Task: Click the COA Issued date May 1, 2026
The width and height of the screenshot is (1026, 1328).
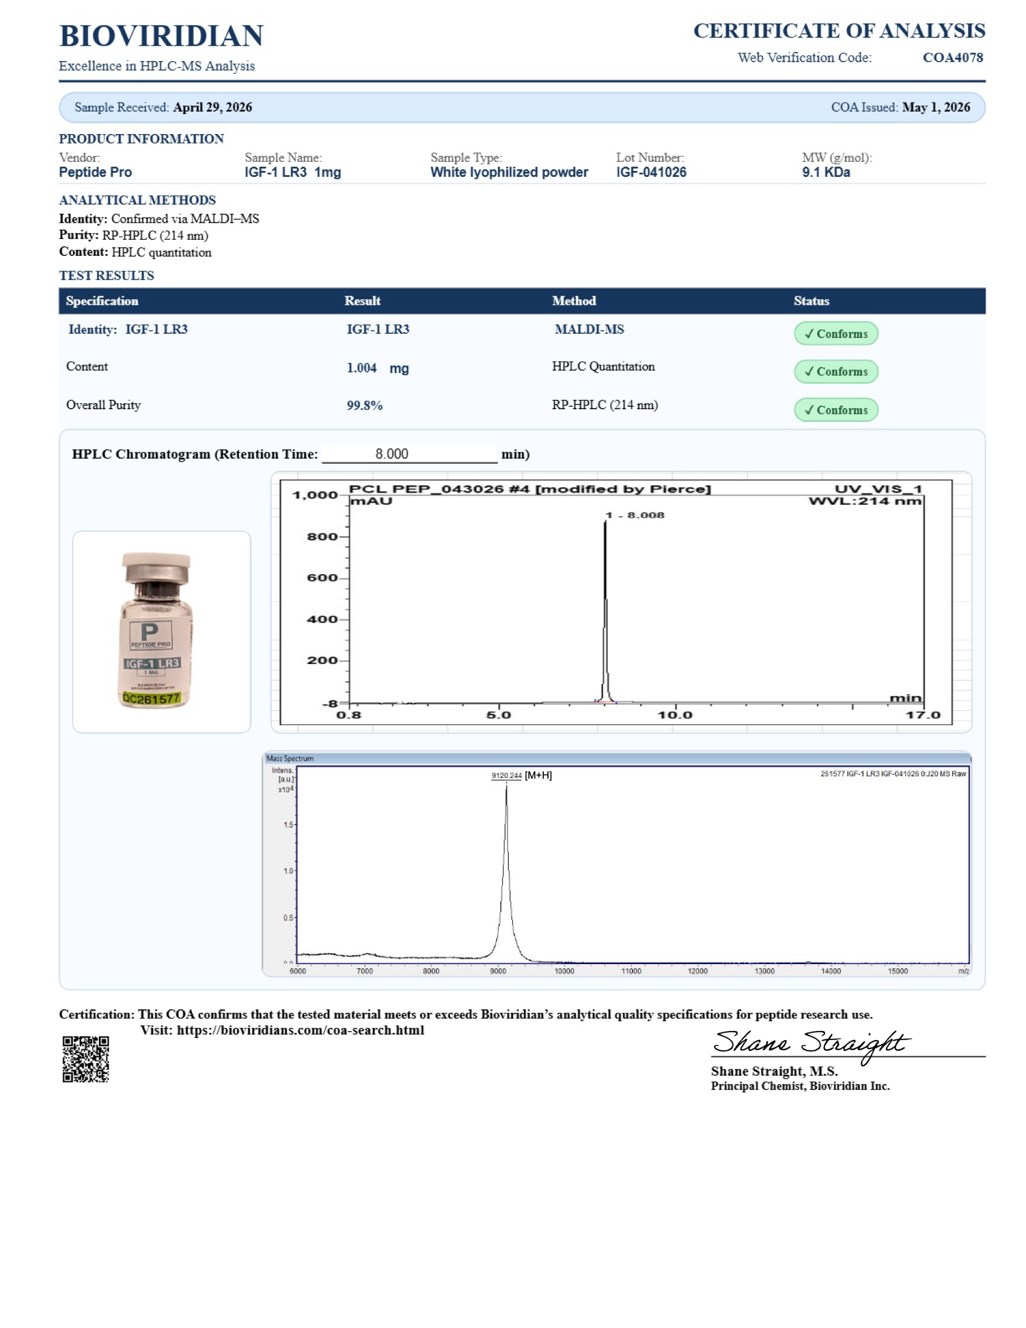Action: pyautogui.click(x=936, y=107)
